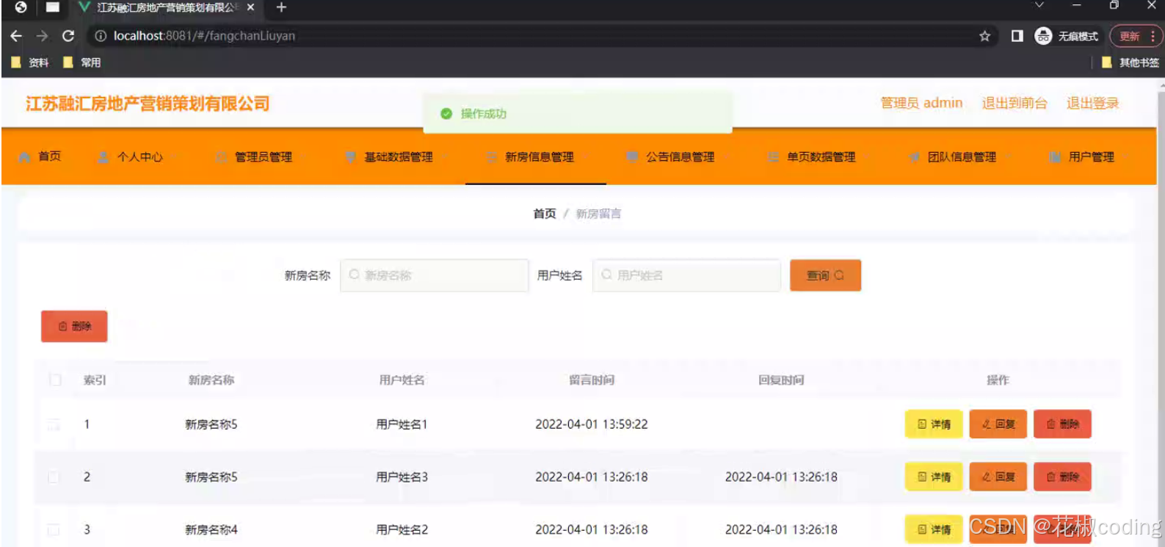Open 详情 for row 3 用户姓名2
Image resolution: width=1165 pixels, height=547 pixels.
tap(934, 529)
